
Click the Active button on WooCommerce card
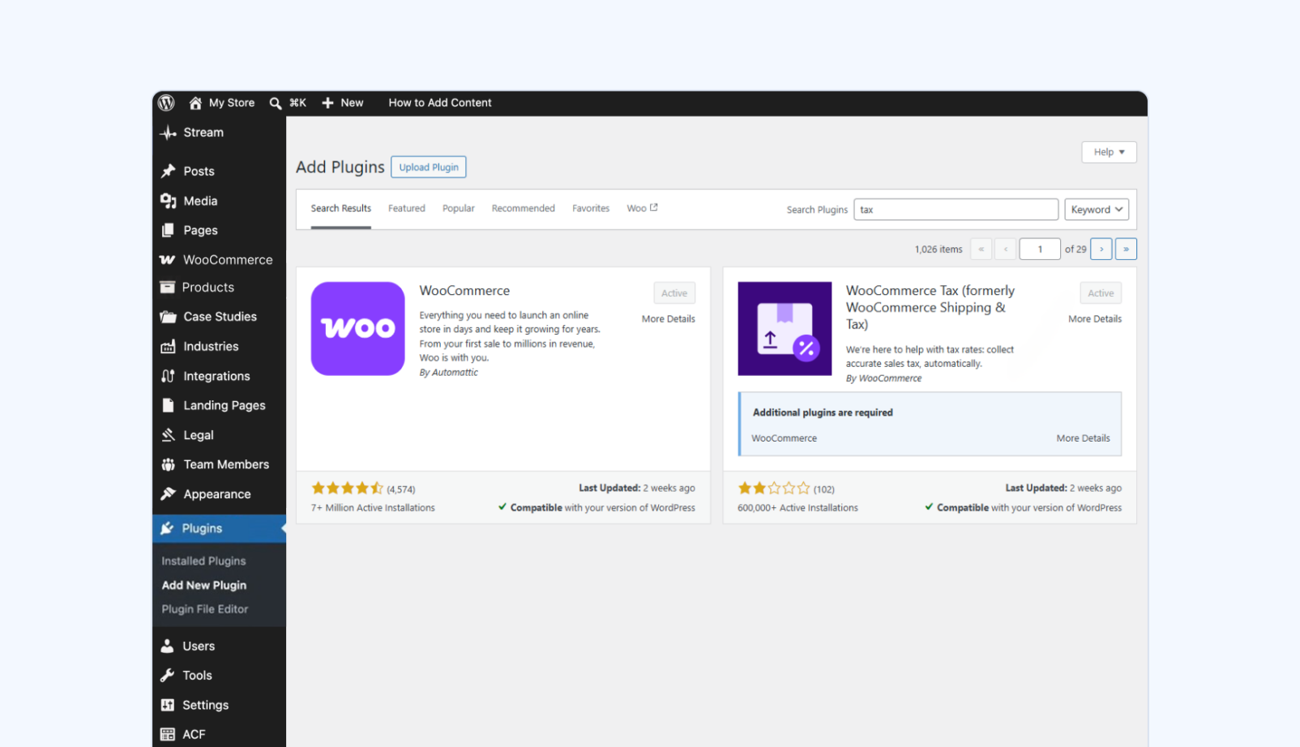(674, 293)
